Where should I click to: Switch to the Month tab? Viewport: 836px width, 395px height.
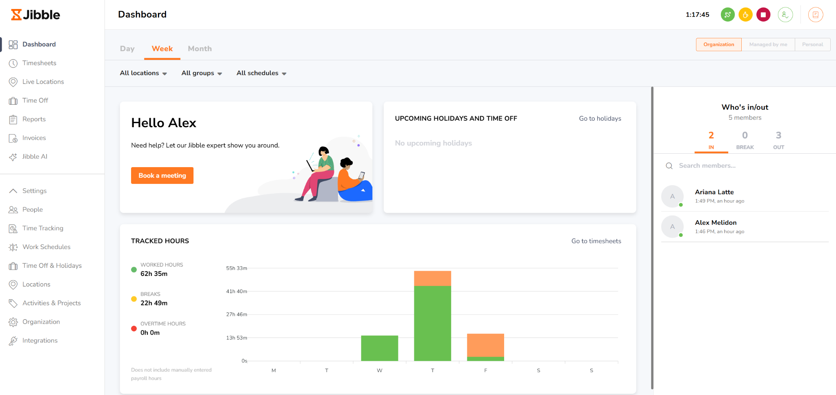click(200, 49)
